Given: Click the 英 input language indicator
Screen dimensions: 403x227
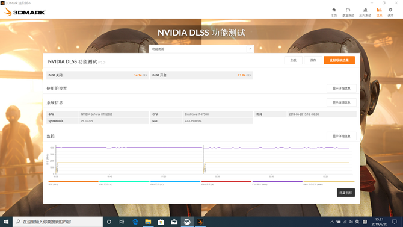Looking at the screenshot, I should point(357,222).
